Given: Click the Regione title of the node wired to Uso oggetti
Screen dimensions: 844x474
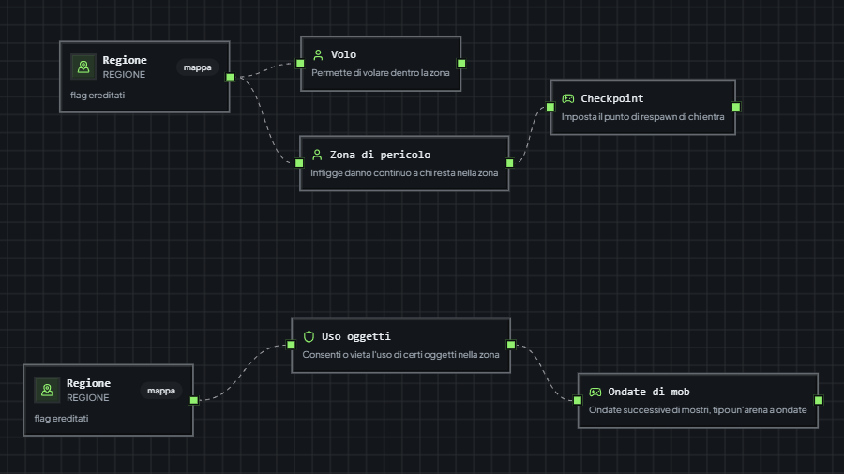Looking at the screenshot, I should (x=89, y=383).
